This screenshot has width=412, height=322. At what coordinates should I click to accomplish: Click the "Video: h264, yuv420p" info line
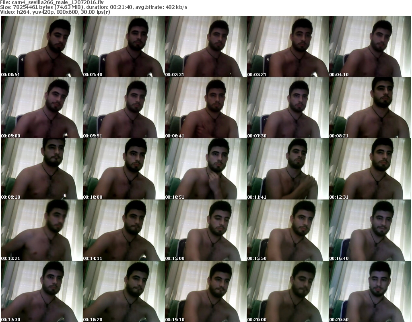(x=27, y=12)
